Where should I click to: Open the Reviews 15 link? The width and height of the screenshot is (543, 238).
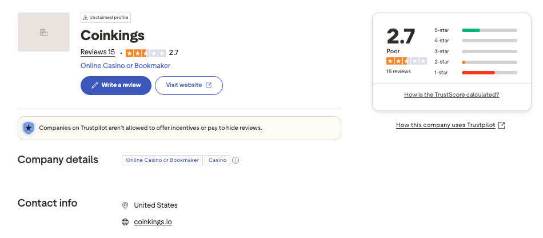pos(97,53)
